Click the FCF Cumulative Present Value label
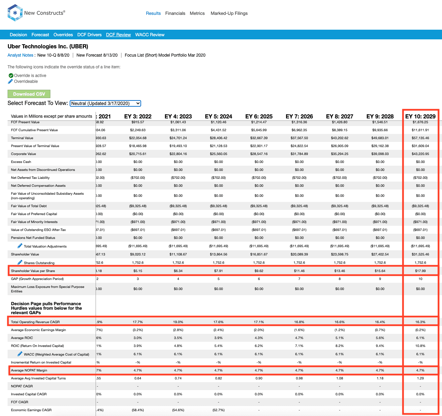This screenshot has width=442, height=416. click(34, 130)
